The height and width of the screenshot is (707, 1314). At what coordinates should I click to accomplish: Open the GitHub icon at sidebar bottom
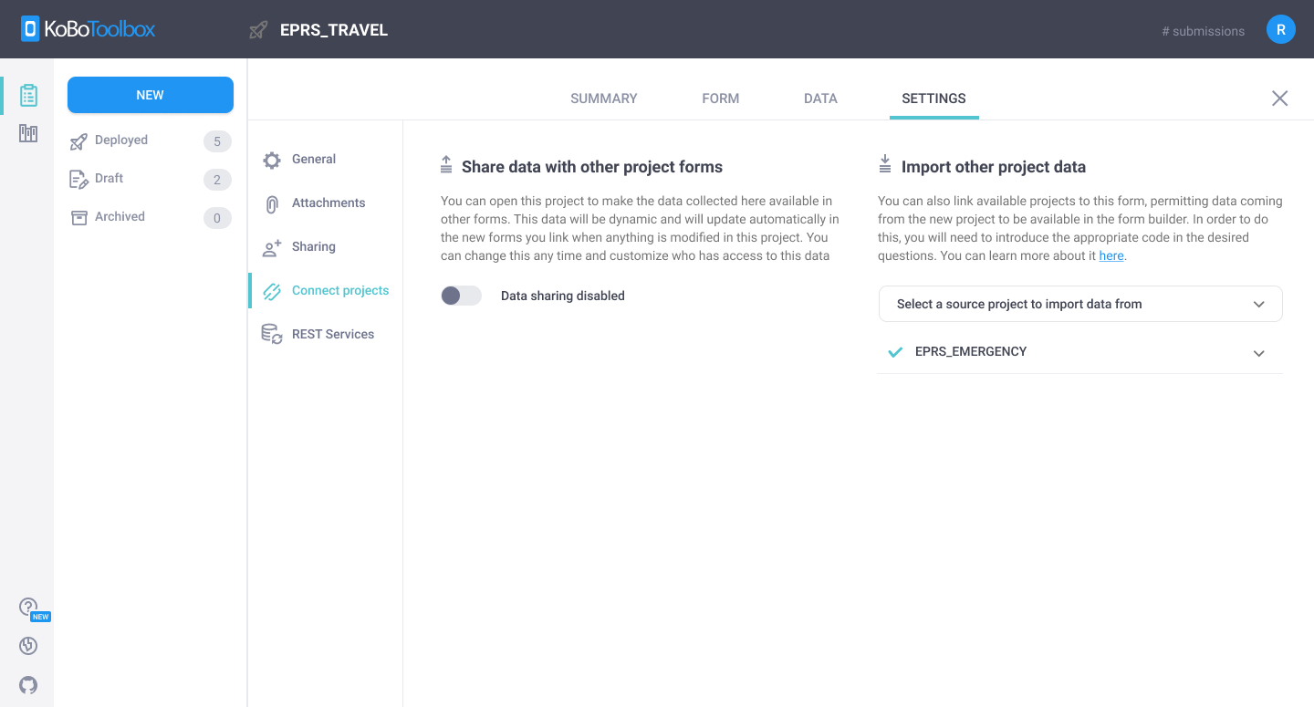[28, 685]
